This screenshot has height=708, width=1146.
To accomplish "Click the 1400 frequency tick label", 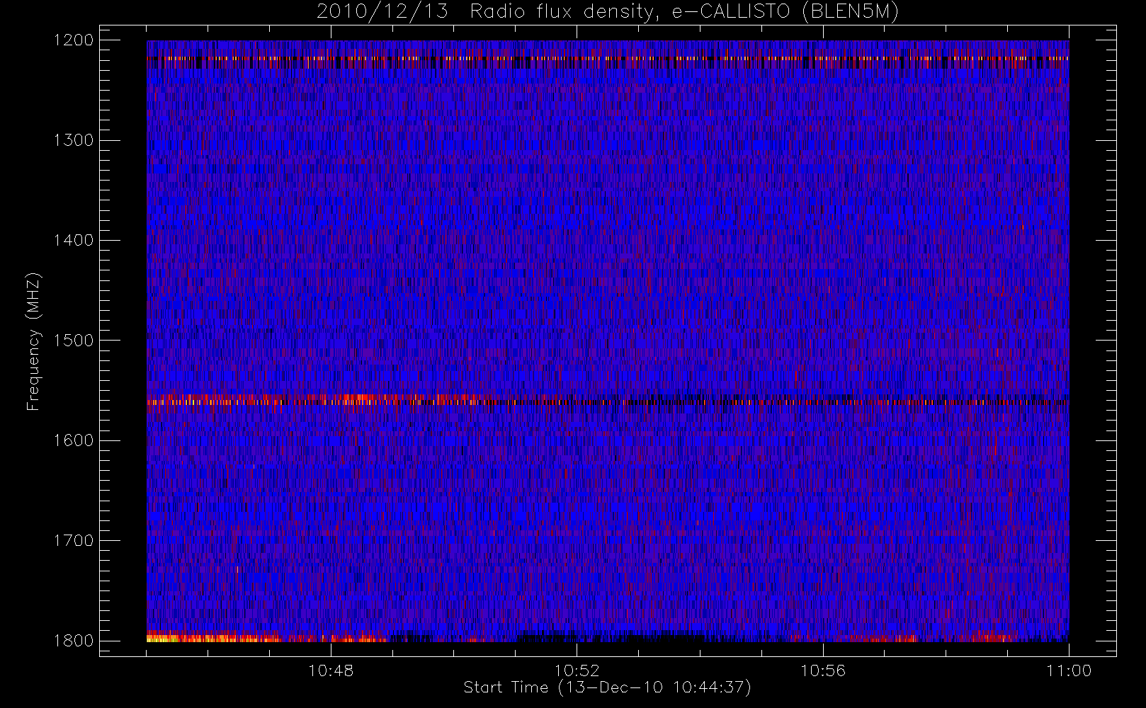I will [x=74, y=241].
